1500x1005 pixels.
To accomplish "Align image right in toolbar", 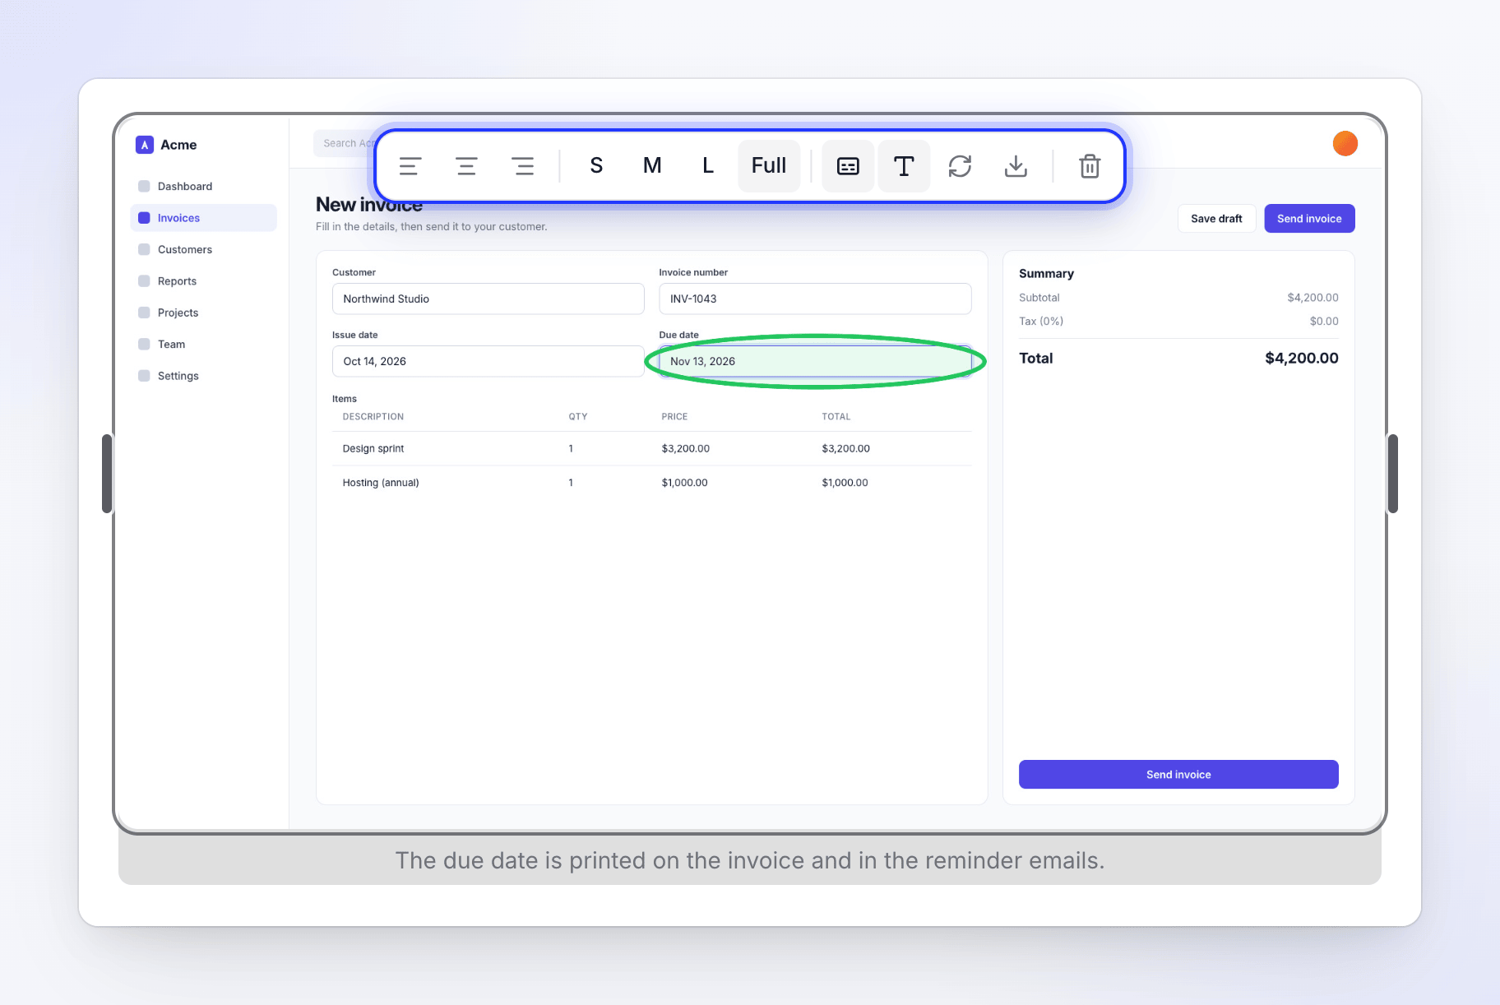I will coord(522,166).
